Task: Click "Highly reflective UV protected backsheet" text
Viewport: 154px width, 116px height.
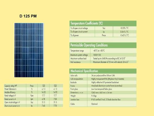Action: click(x=105, y=82)
